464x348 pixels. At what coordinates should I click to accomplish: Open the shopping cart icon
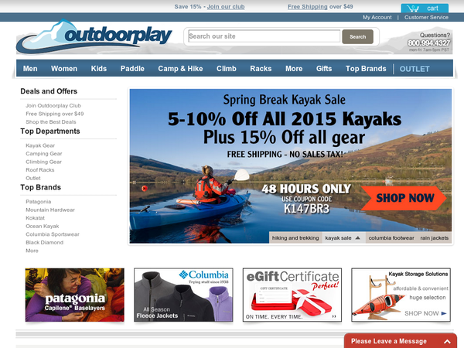(x=413, y=9)
